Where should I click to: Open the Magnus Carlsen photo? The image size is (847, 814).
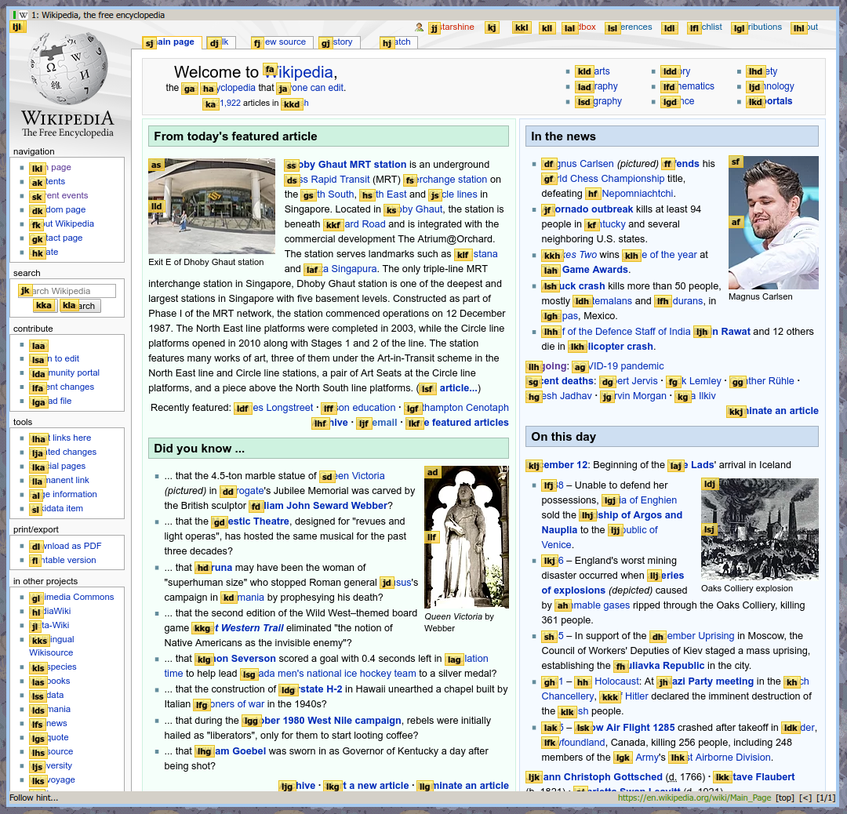click(x=773, y=223)
